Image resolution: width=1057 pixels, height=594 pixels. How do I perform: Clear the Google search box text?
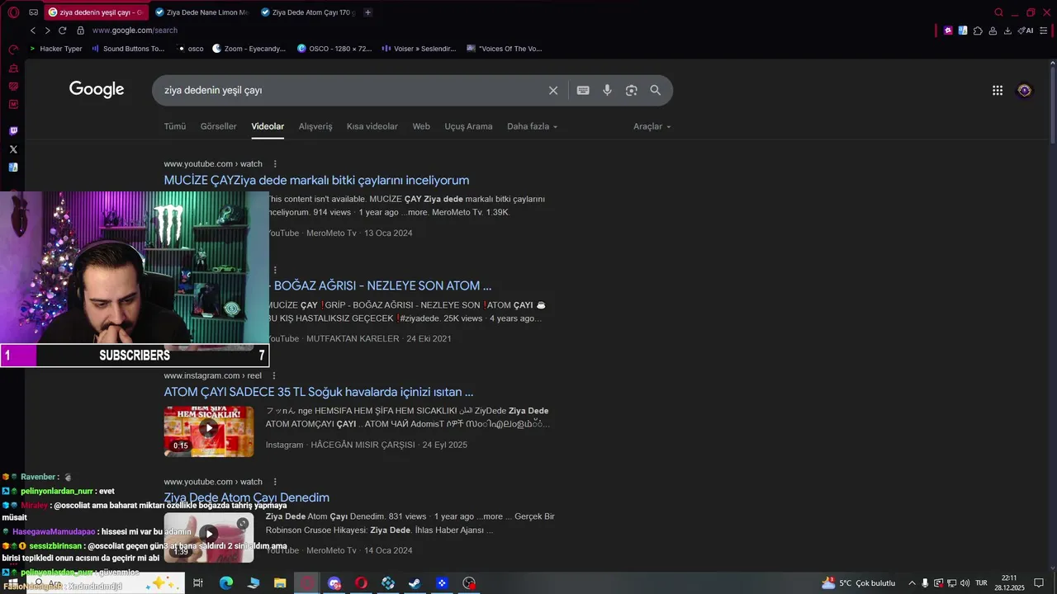(553, 91)
